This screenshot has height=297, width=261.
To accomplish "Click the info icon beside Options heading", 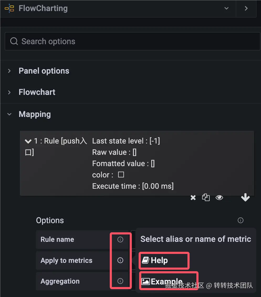I will click(240, 220).
